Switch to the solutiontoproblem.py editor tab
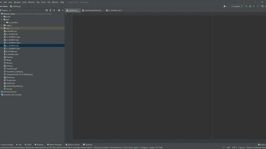The image size is (266, 149). 93,10
